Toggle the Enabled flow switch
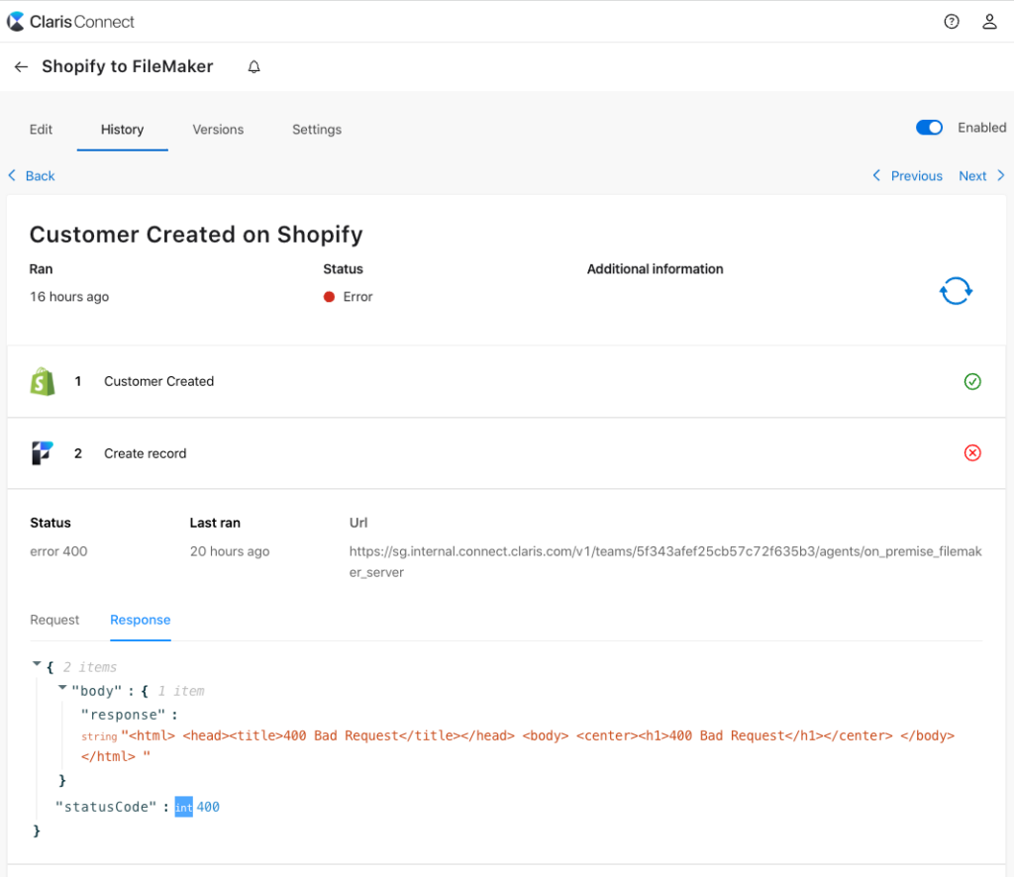The width and height of the screenshot is (1014, 877). click(929, 128)
